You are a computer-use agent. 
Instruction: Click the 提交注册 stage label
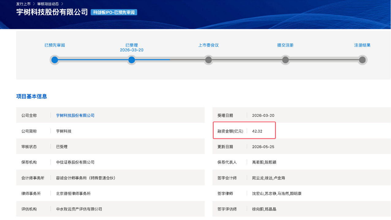(x=285, y=45)
